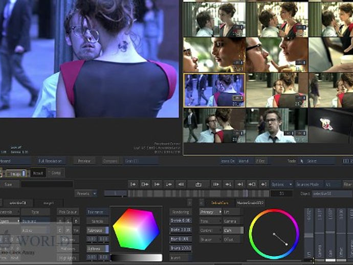Screen dimensions: 353x265
Task: Open the Object selective58 field
Action: click(332, 193)
